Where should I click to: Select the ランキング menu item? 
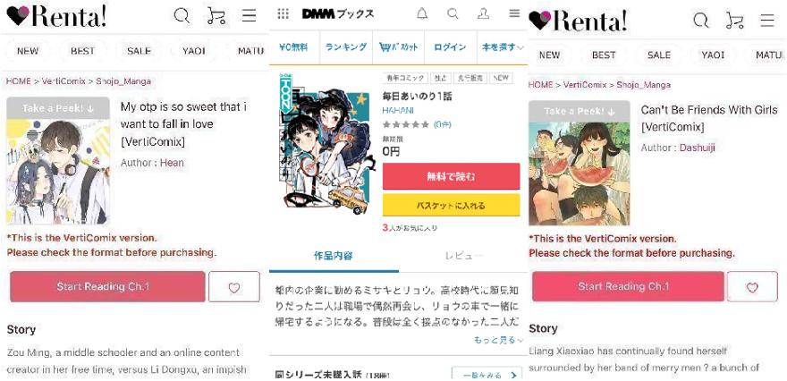[346, 47]
